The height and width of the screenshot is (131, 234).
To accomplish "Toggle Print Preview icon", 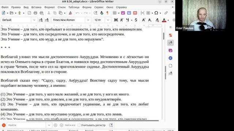I will 42,13.
